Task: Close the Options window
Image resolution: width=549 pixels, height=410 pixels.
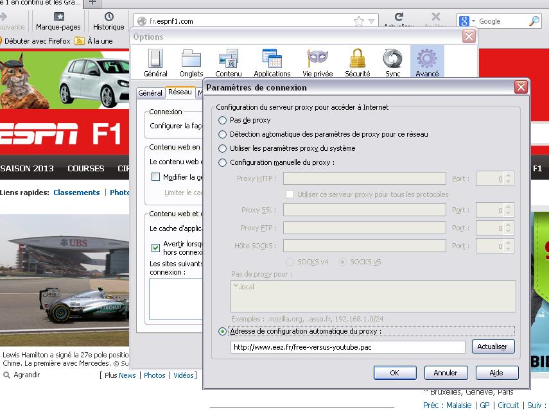Action: coord(469,36)
